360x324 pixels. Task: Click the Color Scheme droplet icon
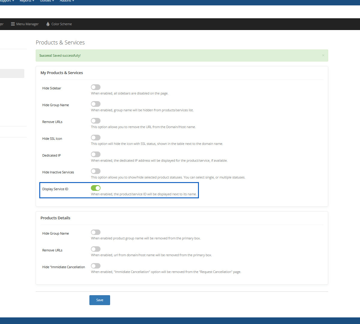[x=48, y=24]
